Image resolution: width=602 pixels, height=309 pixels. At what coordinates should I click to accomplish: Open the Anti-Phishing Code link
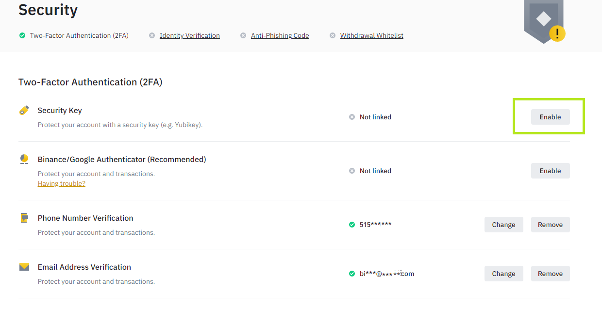(x=280, y=35)
